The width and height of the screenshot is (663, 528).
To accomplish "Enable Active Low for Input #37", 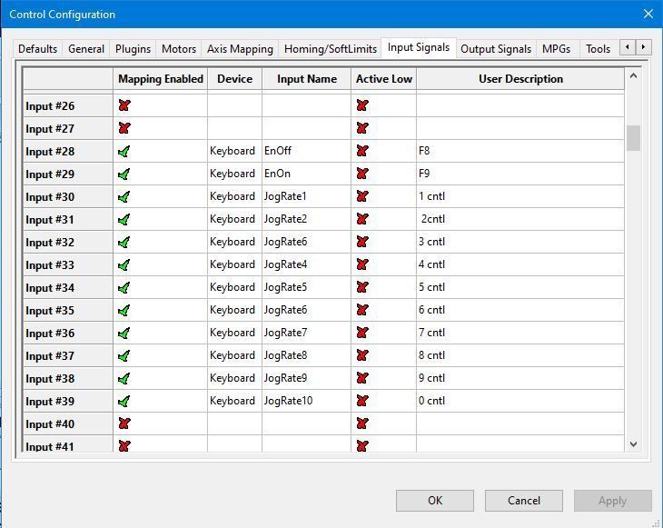I will pyautogui.click(x=362, y=355).
